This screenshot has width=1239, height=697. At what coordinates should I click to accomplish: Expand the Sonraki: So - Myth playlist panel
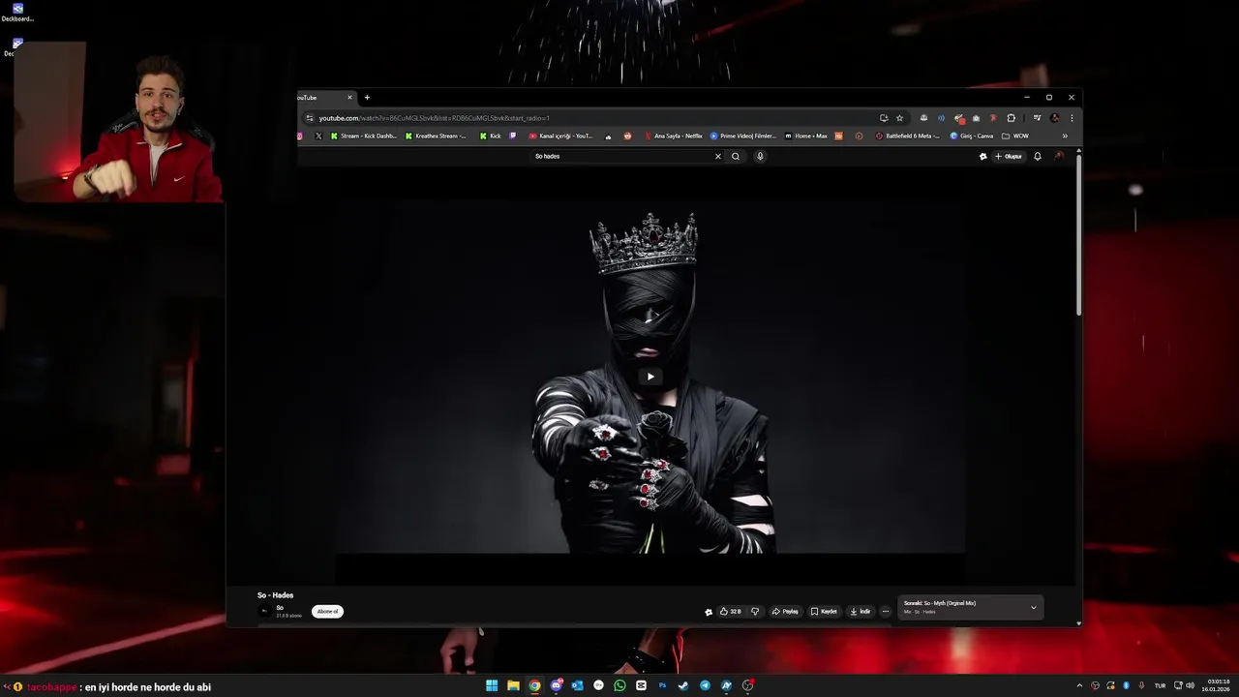pyautogui.click(x=1033, y=608)
